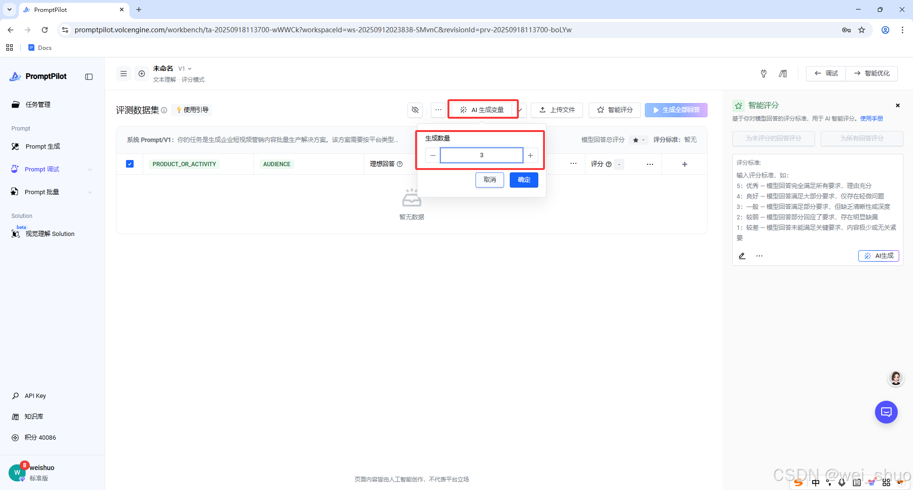The image size is (913, 490).
Task: Click the circled plus icon beside 未命名
Action: (142, 74)
